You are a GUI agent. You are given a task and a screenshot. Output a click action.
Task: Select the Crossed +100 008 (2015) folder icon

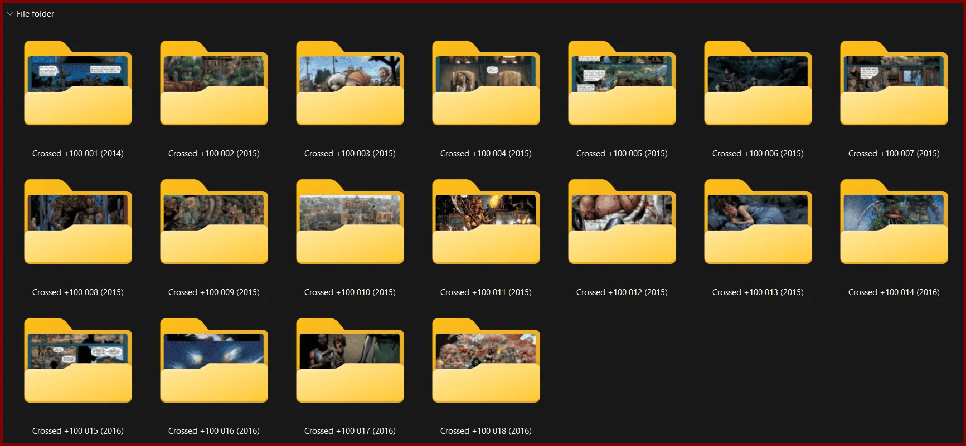point(78,222)
